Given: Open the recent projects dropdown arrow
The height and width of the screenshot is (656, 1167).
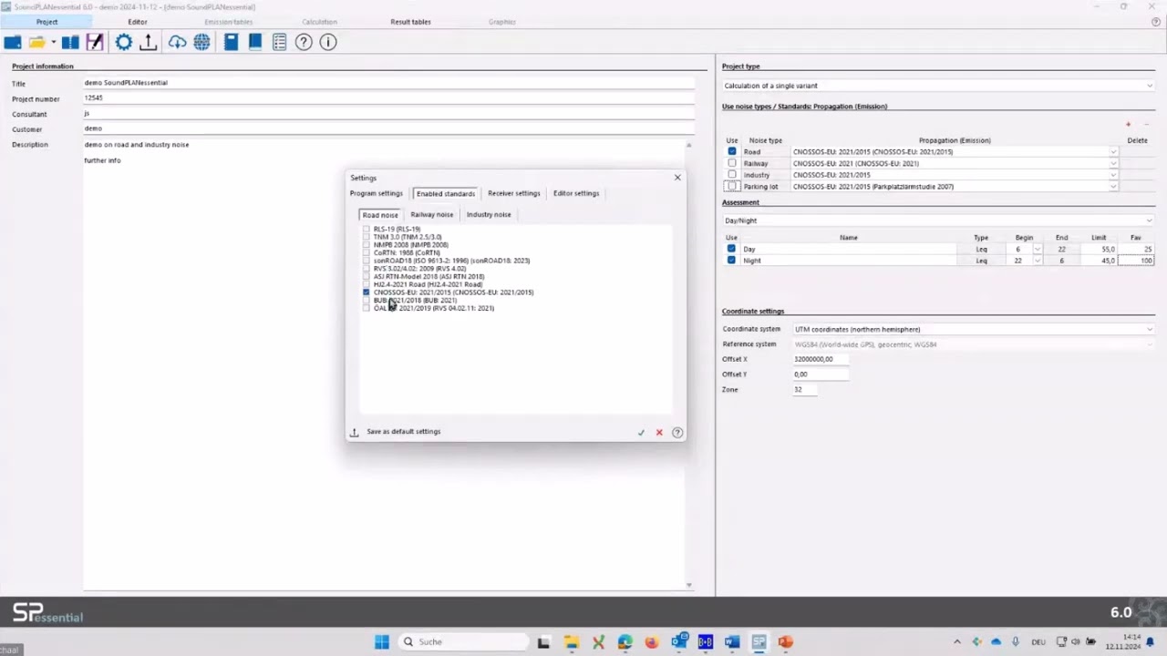Looking at the screenshot, I should [53, 43].
